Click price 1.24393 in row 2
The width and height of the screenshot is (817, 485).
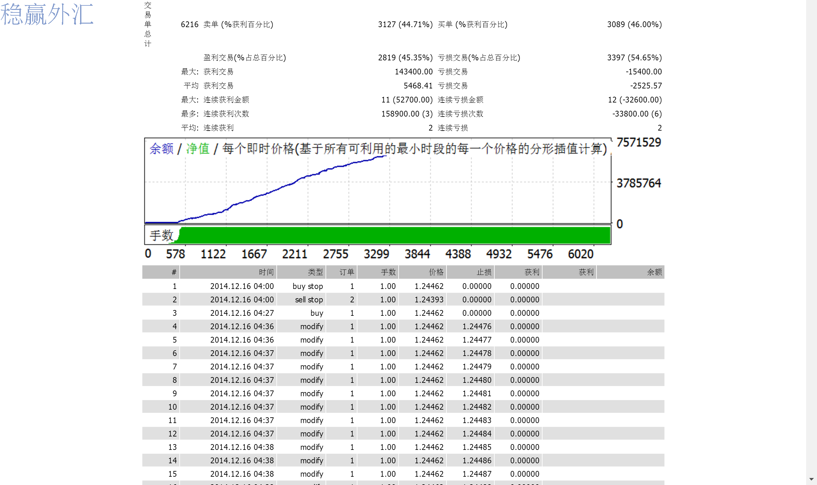click(x=429, y=300)
